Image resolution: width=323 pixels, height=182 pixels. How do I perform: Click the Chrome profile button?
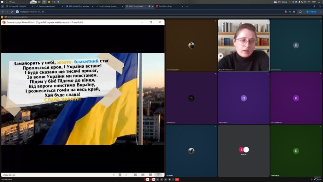pyautogui.click(x=311, y=12)
